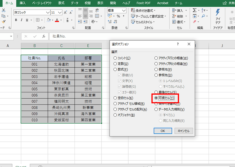Apply Comma Style format

tap(124, 16)
